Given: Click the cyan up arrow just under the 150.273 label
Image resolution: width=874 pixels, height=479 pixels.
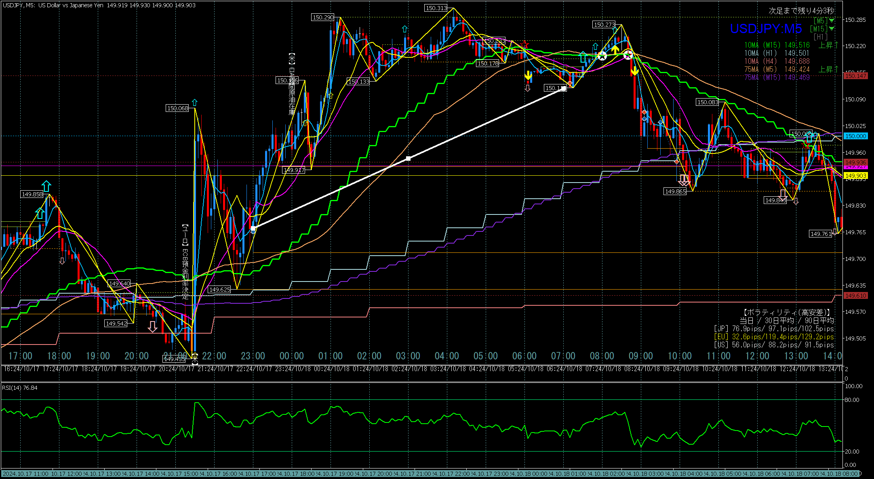Looking at the screenshot, I should pyautogui.click(x=615, y=30).
